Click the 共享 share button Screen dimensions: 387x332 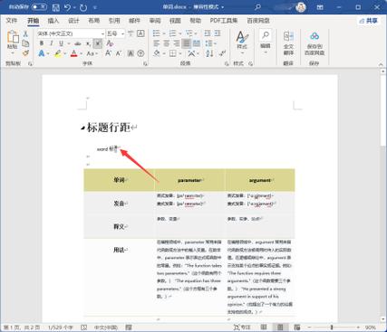click(x=369, y=21)
